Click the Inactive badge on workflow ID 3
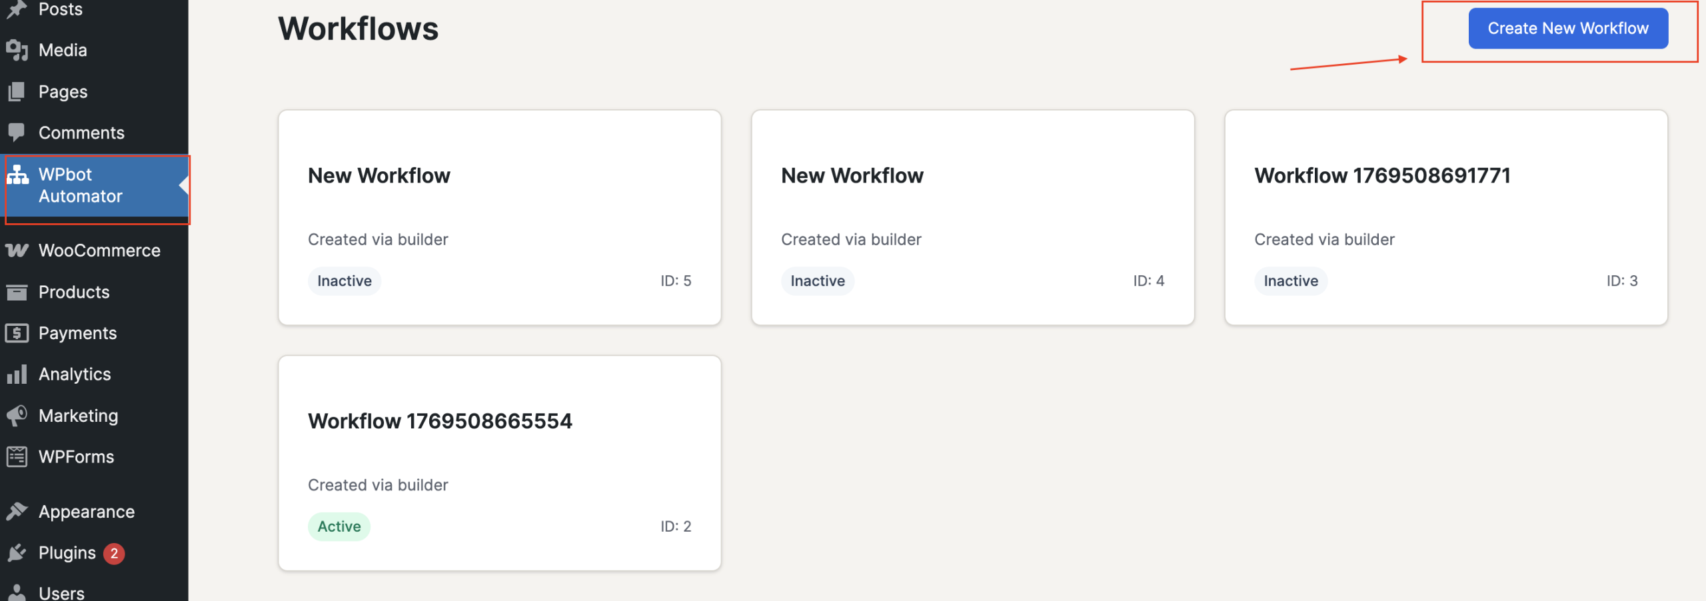Screen dimensions: 1706x601 [1290, 281]
